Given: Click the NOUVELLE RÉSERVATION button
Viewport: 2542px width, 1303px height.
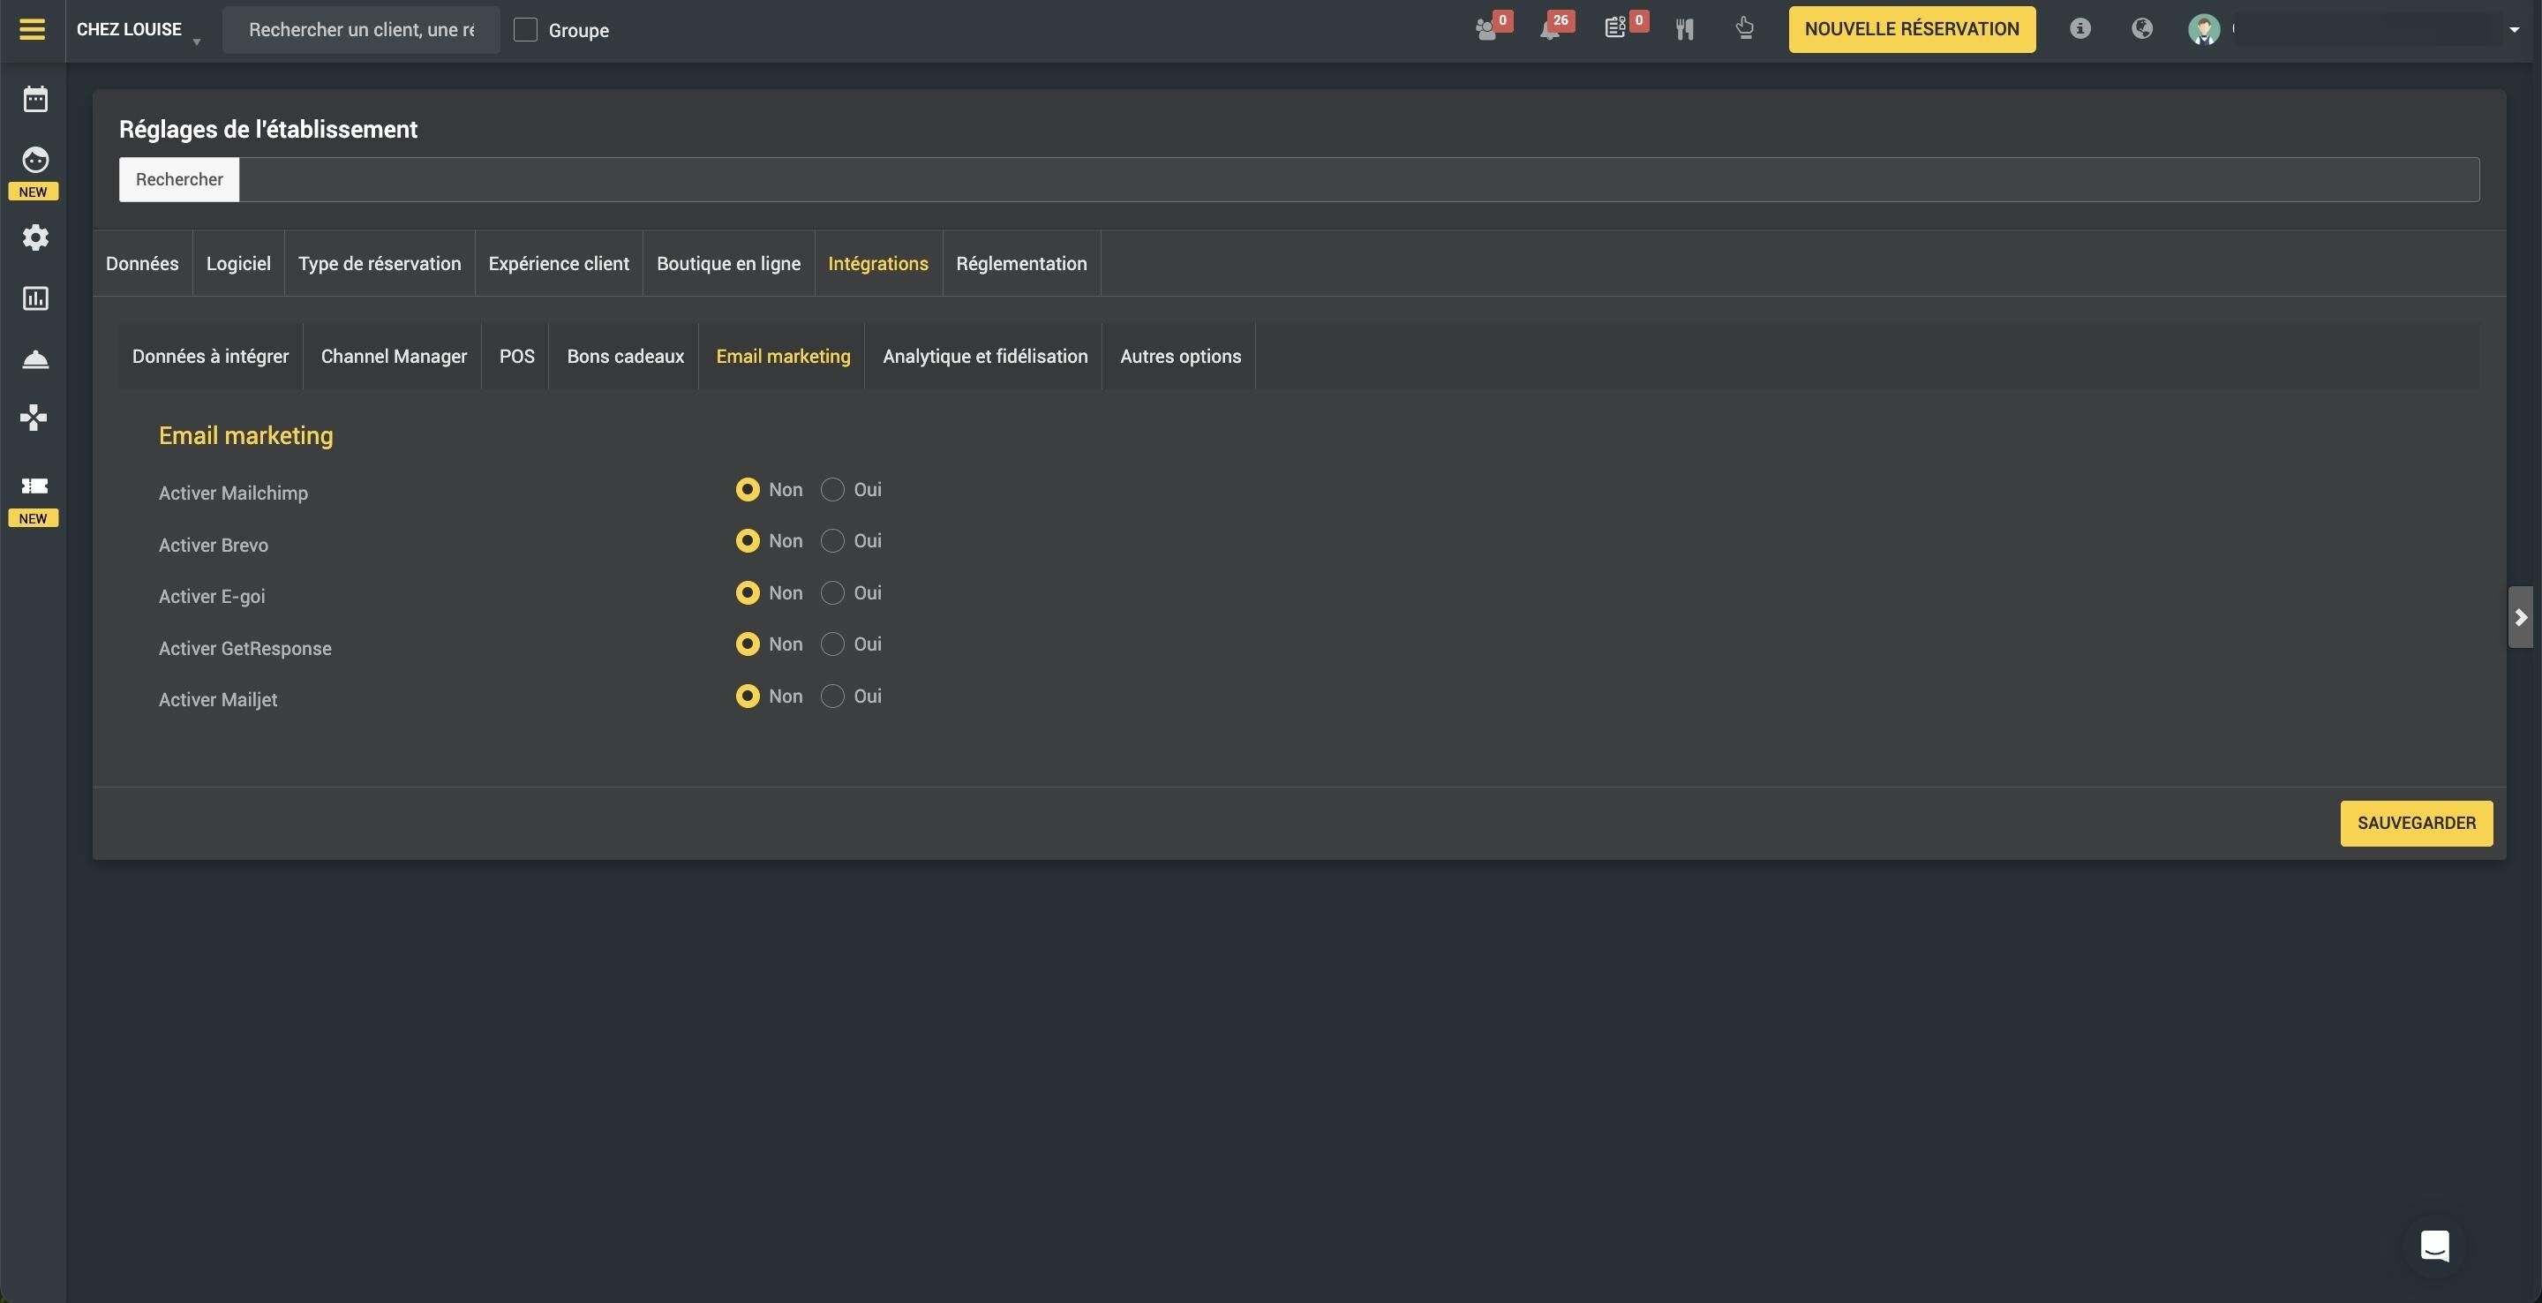Looking at the screenshot, I should click(1912, 30).
